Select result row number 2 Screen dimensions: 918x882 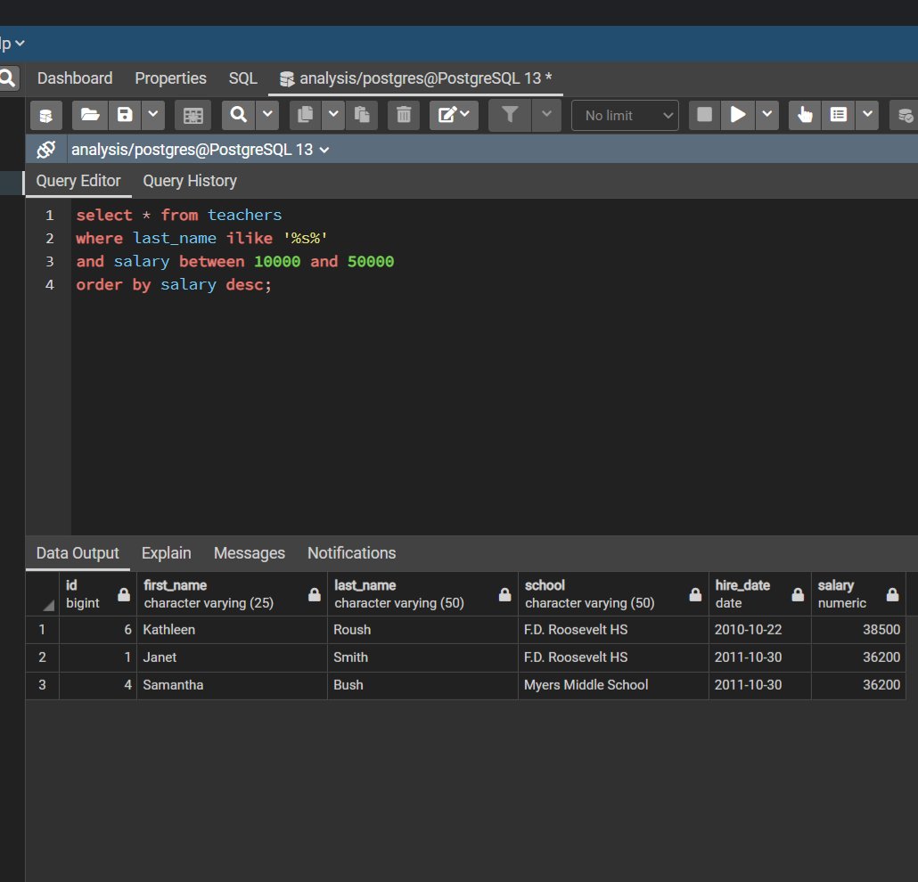[42, 657]
